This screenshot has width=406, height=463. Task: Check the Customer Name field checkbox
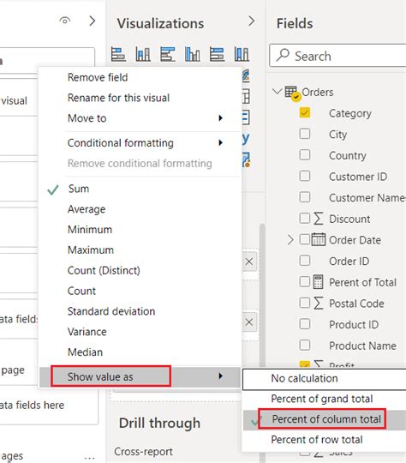305,197
